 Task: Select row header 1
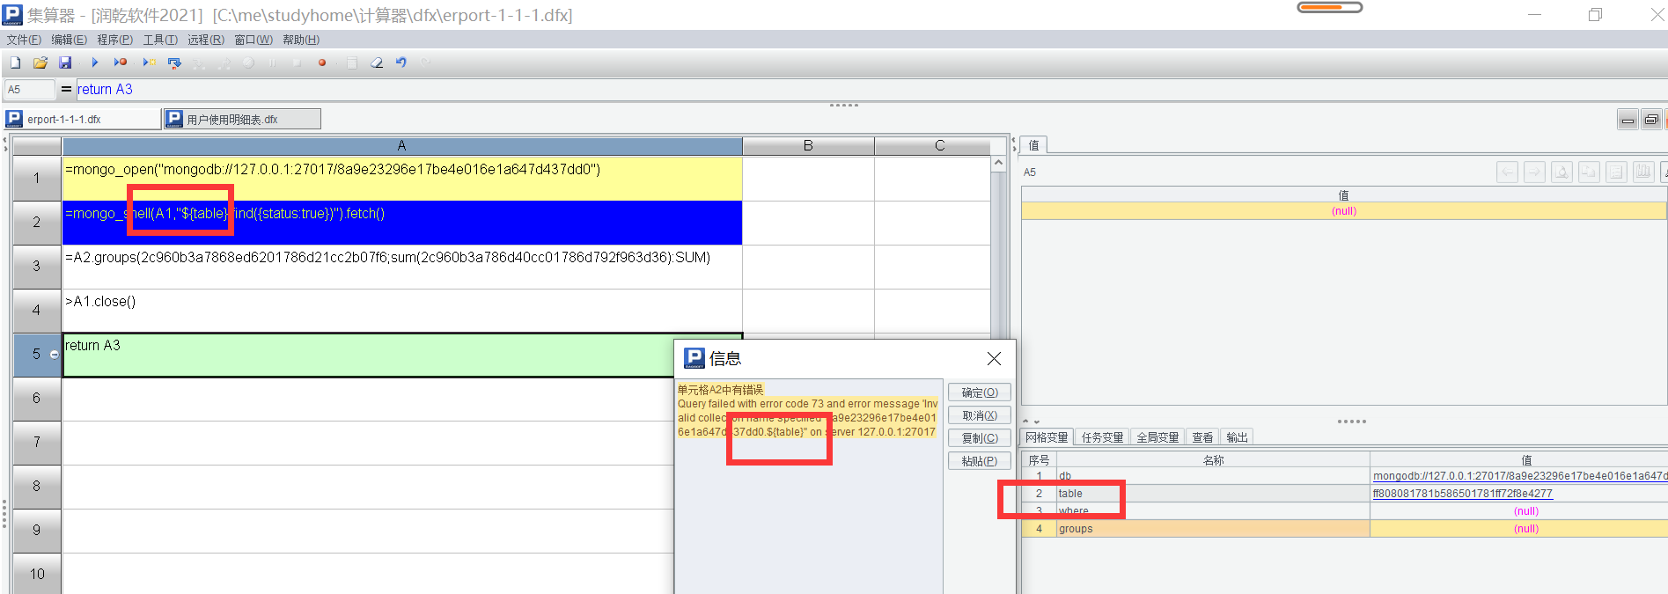tap(37, 179)
